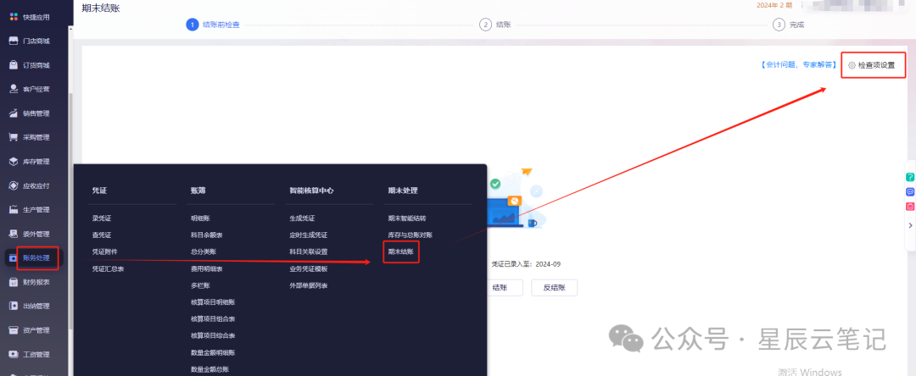
Task: Open the 财务报表 sidebar icon
Action: (13, 282)
